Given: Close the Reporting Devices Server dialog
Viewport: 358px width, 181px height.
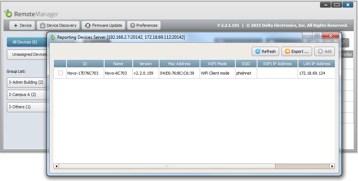Looking at the screenshot, I should [x=331, y=35].
